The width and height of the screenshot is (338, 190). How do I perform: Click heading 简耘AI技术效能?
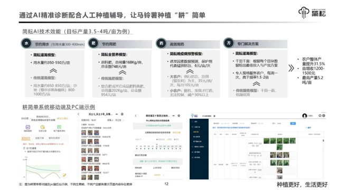pos(42,32)
